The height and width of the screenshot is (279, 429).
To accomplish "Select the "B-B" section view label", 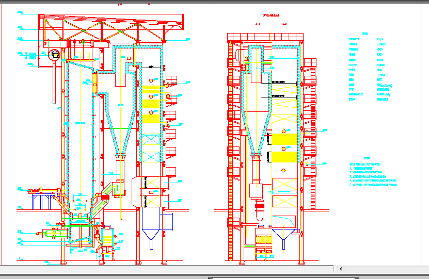I will click(284, 24).
